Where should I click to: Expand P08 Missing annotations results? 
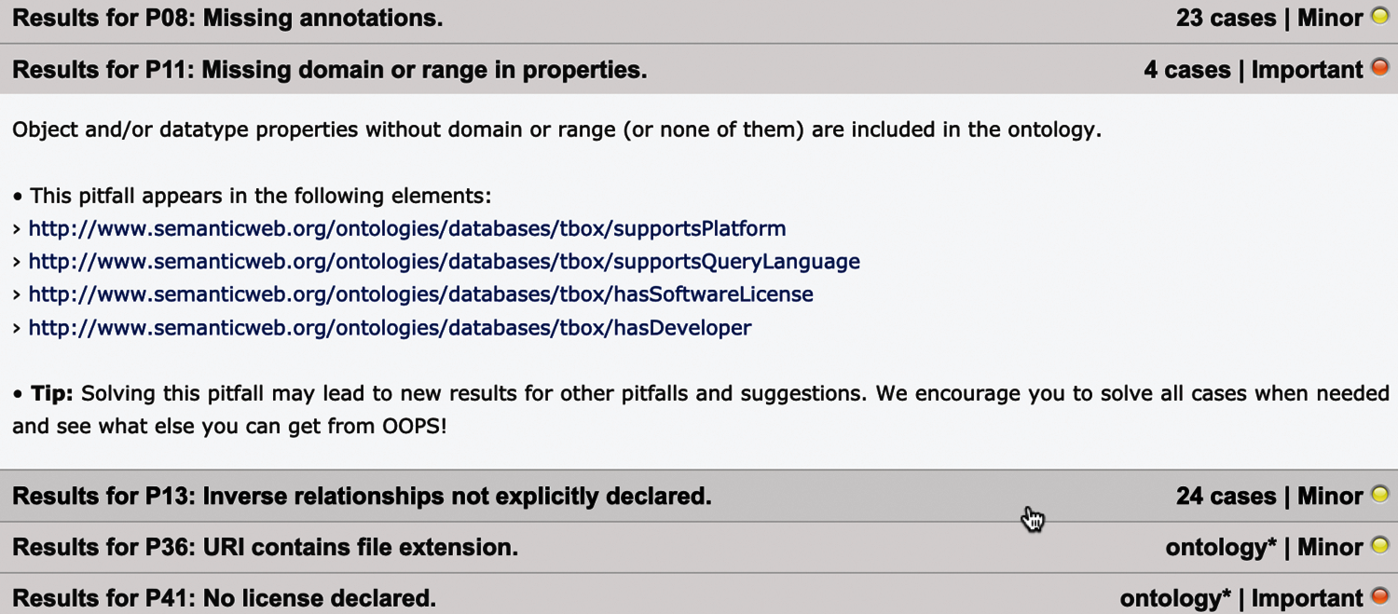coord(227,19)
